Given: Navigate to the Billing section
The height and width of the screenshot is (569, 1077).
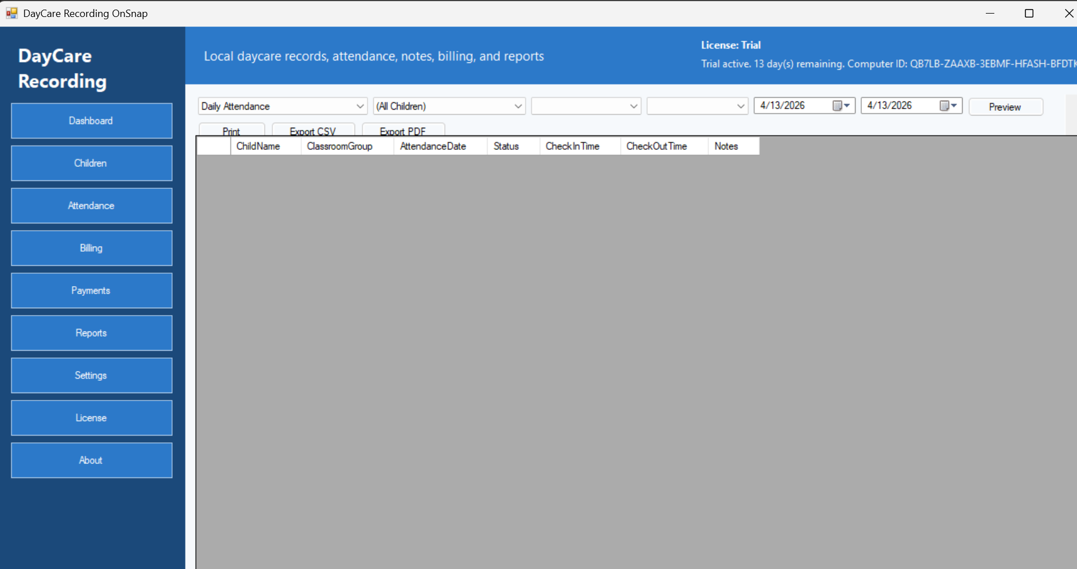Looking at the screenshot, I should coord(92,248).
